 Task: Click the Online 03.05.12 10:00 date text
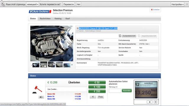pos(62,13)
